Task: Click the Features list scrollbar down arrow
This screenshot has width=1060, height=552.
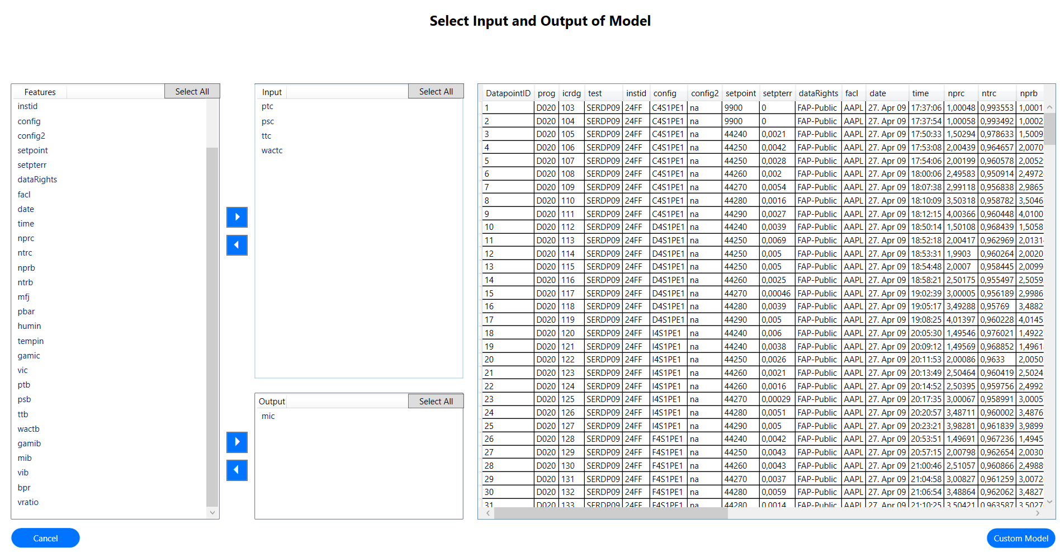Action: pos(212,512)
